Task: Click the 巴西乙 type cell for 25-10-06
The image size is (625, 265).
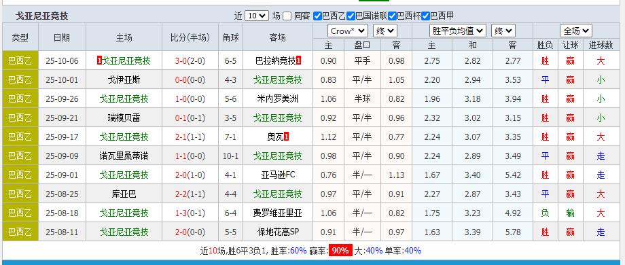Action: coord(20,61)
